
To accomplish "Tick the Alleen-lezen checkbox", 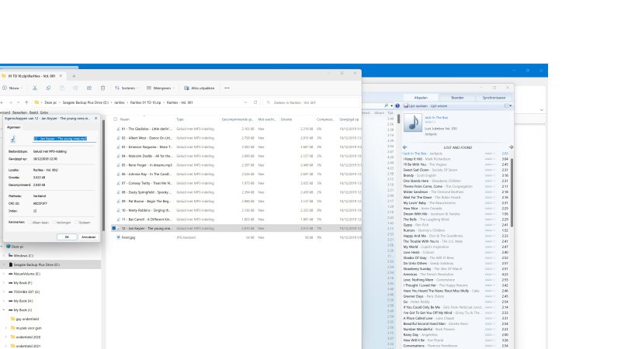I will (29, 222).
